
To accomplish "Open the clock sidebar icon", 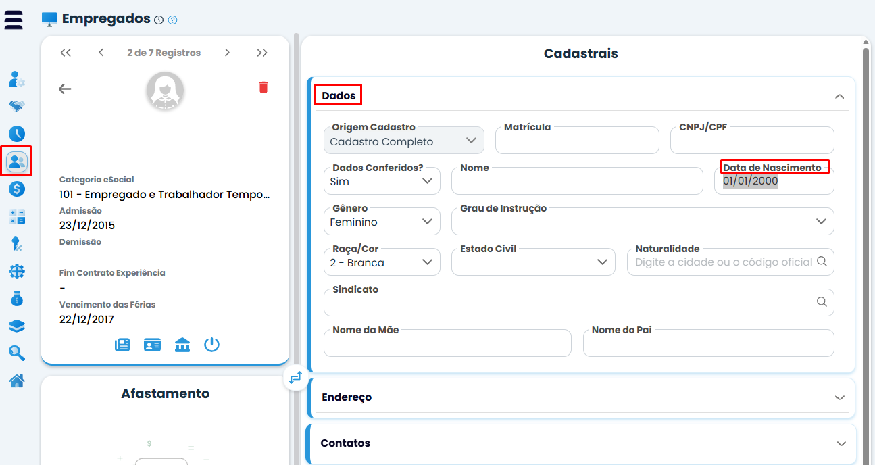I will 17,134.
